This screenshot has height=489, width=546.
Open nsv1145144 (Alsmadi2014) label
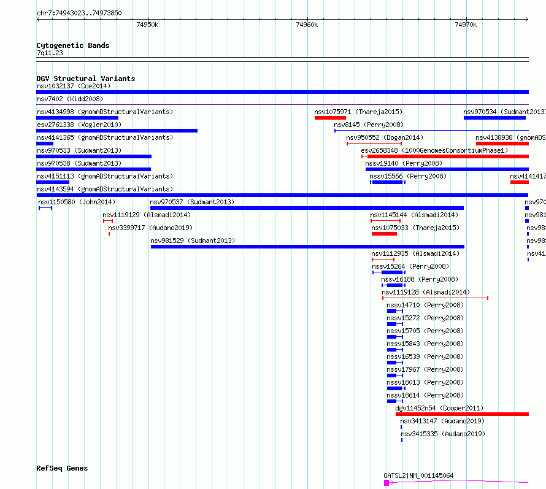click(x=414, y=215)
